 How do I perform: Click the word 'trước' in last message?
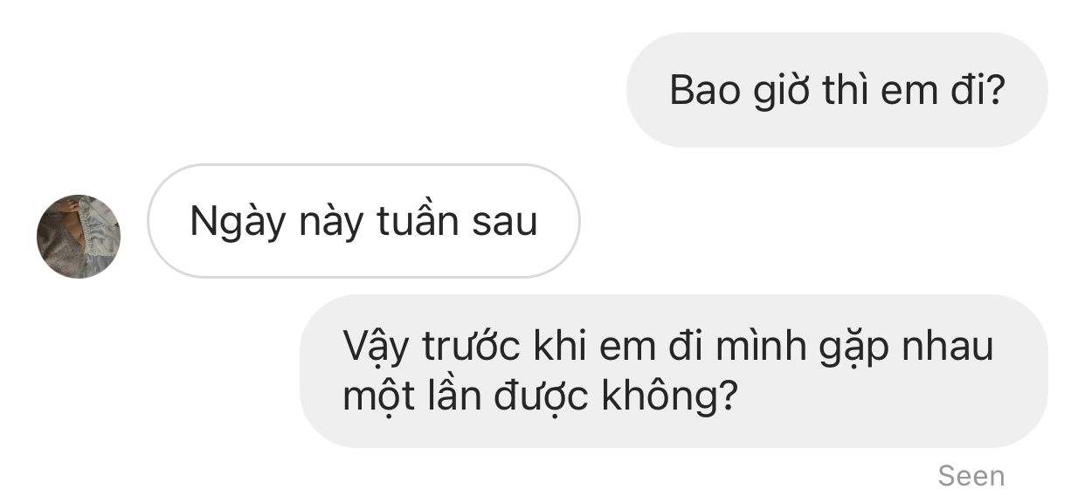[472, 346]
